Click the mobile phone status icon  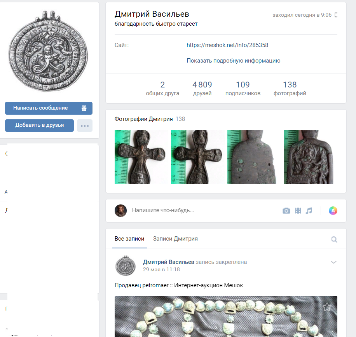coord(336,15)
